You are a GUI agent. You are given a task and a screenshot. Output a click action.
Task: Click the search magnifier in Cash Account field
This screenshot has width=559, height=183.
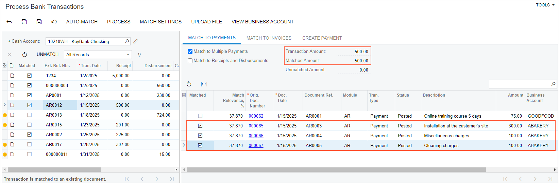pyautogui.click(x=127, y=41)
